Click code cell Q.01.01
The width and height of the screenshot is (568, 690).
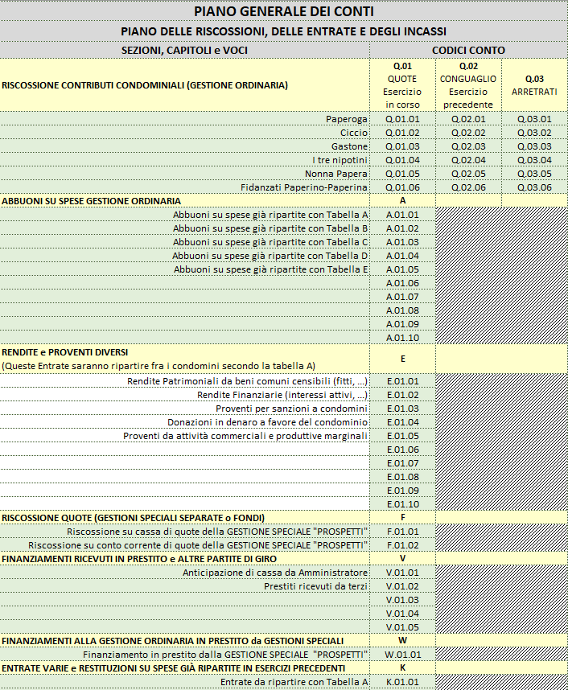click(x=402, y=119)
